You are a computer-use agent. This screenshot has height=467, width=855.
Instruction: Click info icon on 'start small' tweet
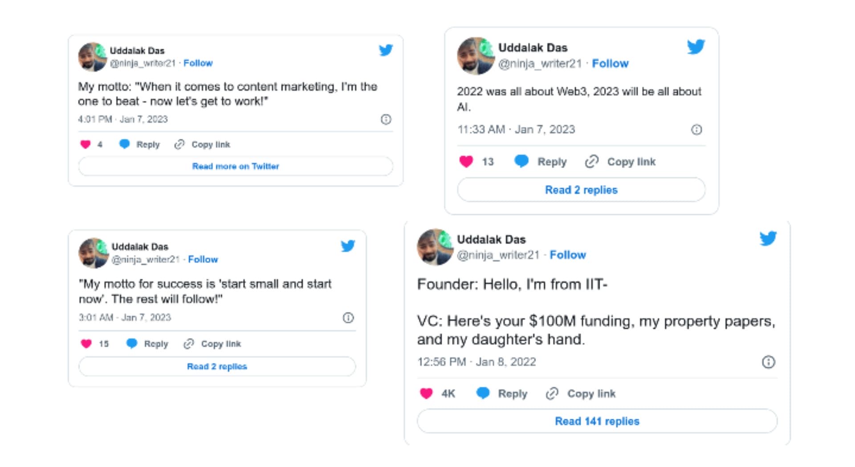pos(348,318)
